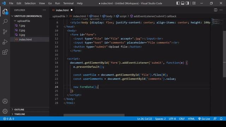Open the Edit menu
Image resolution: width=226 pixels, height=127 pixels.
coord(19,3)
